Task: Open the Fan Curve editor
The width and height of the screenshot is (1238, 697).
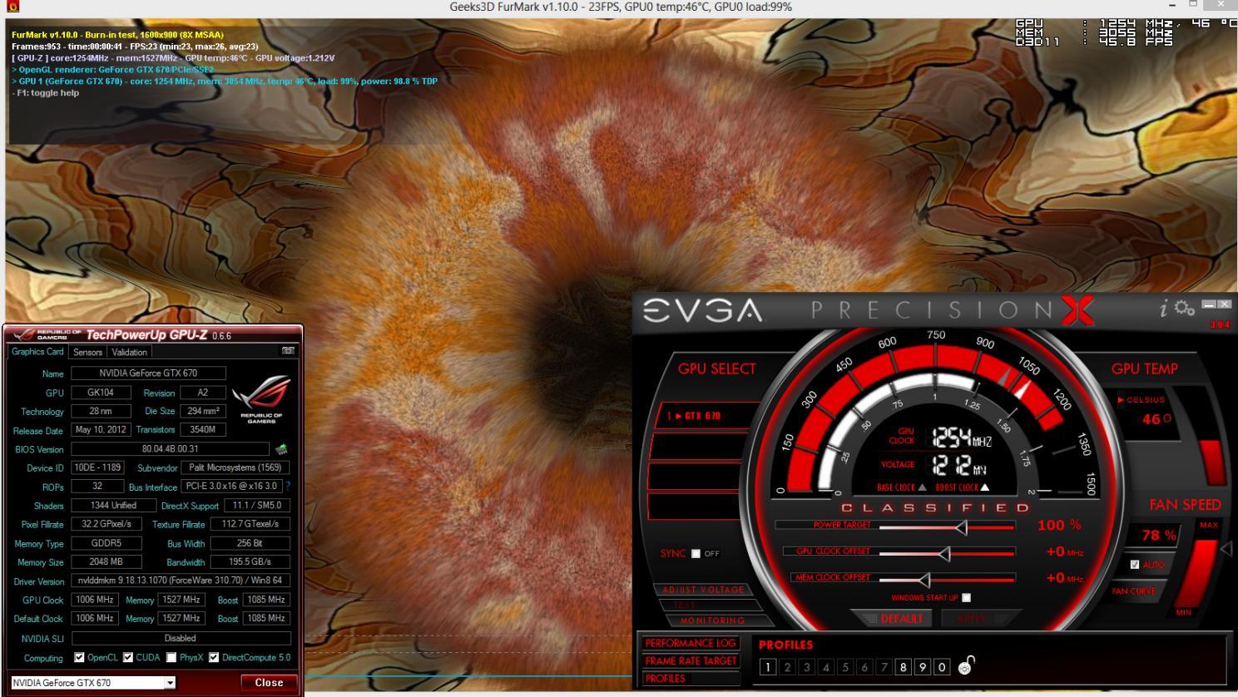Action: pos(1133,591)
